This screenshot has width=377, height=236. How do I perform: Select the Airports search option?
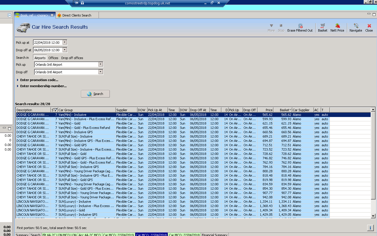(40, 58)
